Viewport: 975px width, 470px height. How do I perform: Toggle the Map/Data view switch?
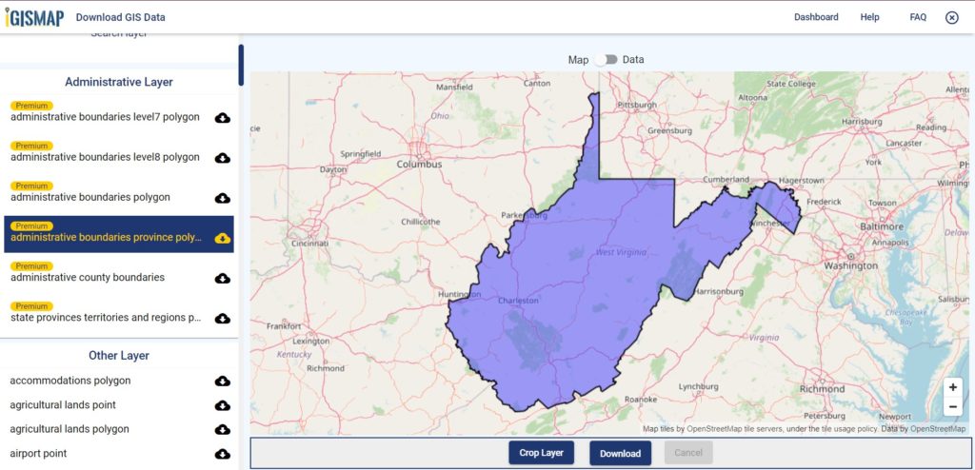click(x=606, y=59)
